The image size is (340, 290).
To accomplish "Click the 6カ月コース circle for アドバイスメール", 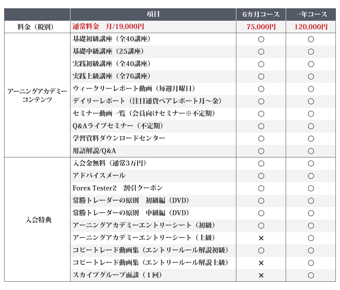I will point(261,176).
